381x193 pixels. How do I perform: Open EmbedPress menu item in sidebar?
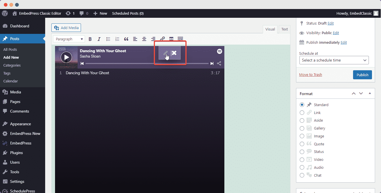tap(23, 143)
